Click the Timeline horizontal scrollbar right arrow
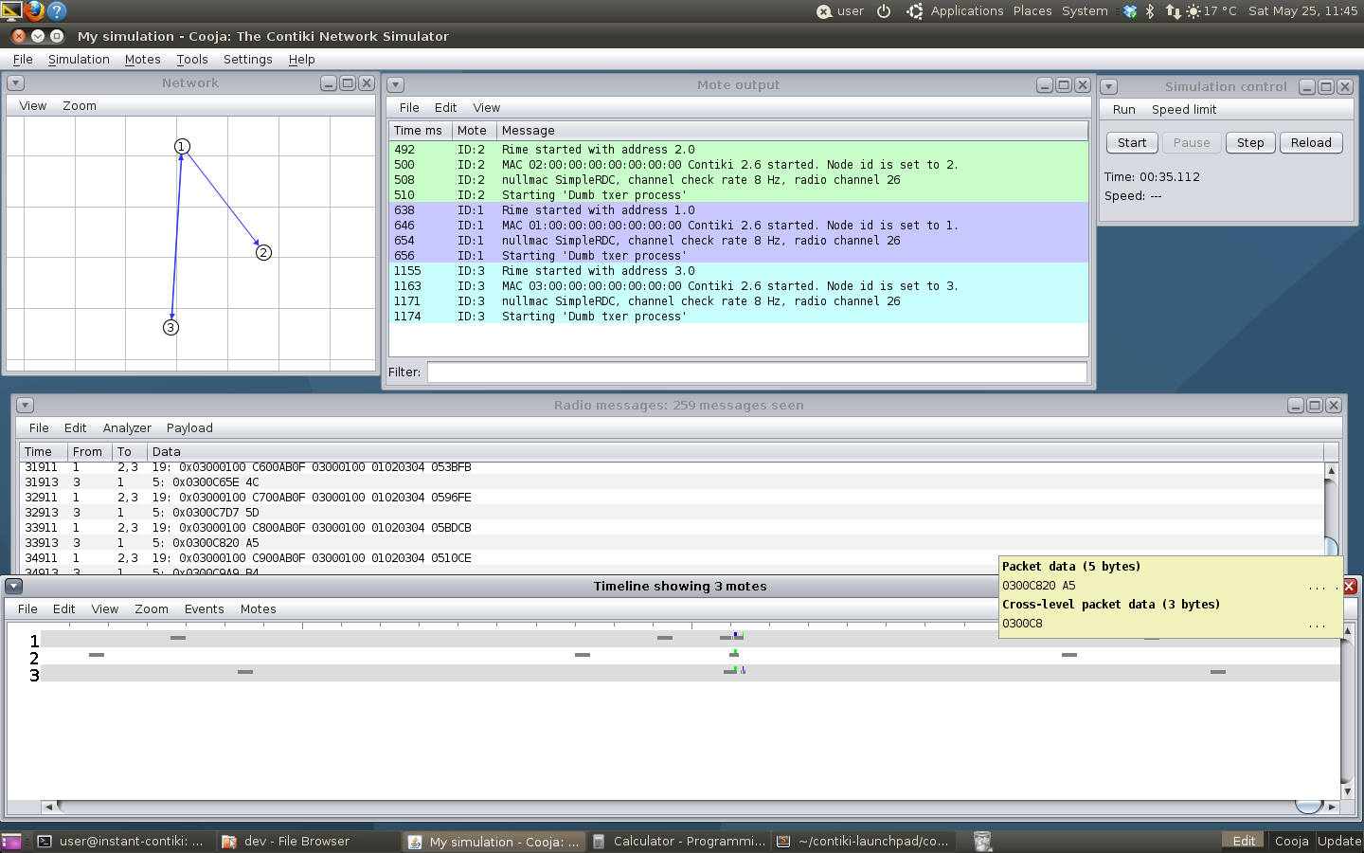 (1332, 808)
